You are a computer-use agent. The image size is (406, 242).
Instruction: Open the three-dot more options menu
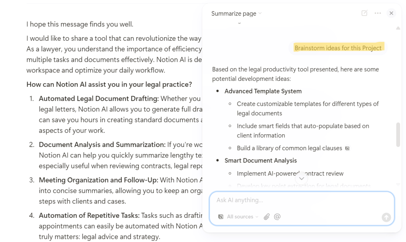[378, 13]
